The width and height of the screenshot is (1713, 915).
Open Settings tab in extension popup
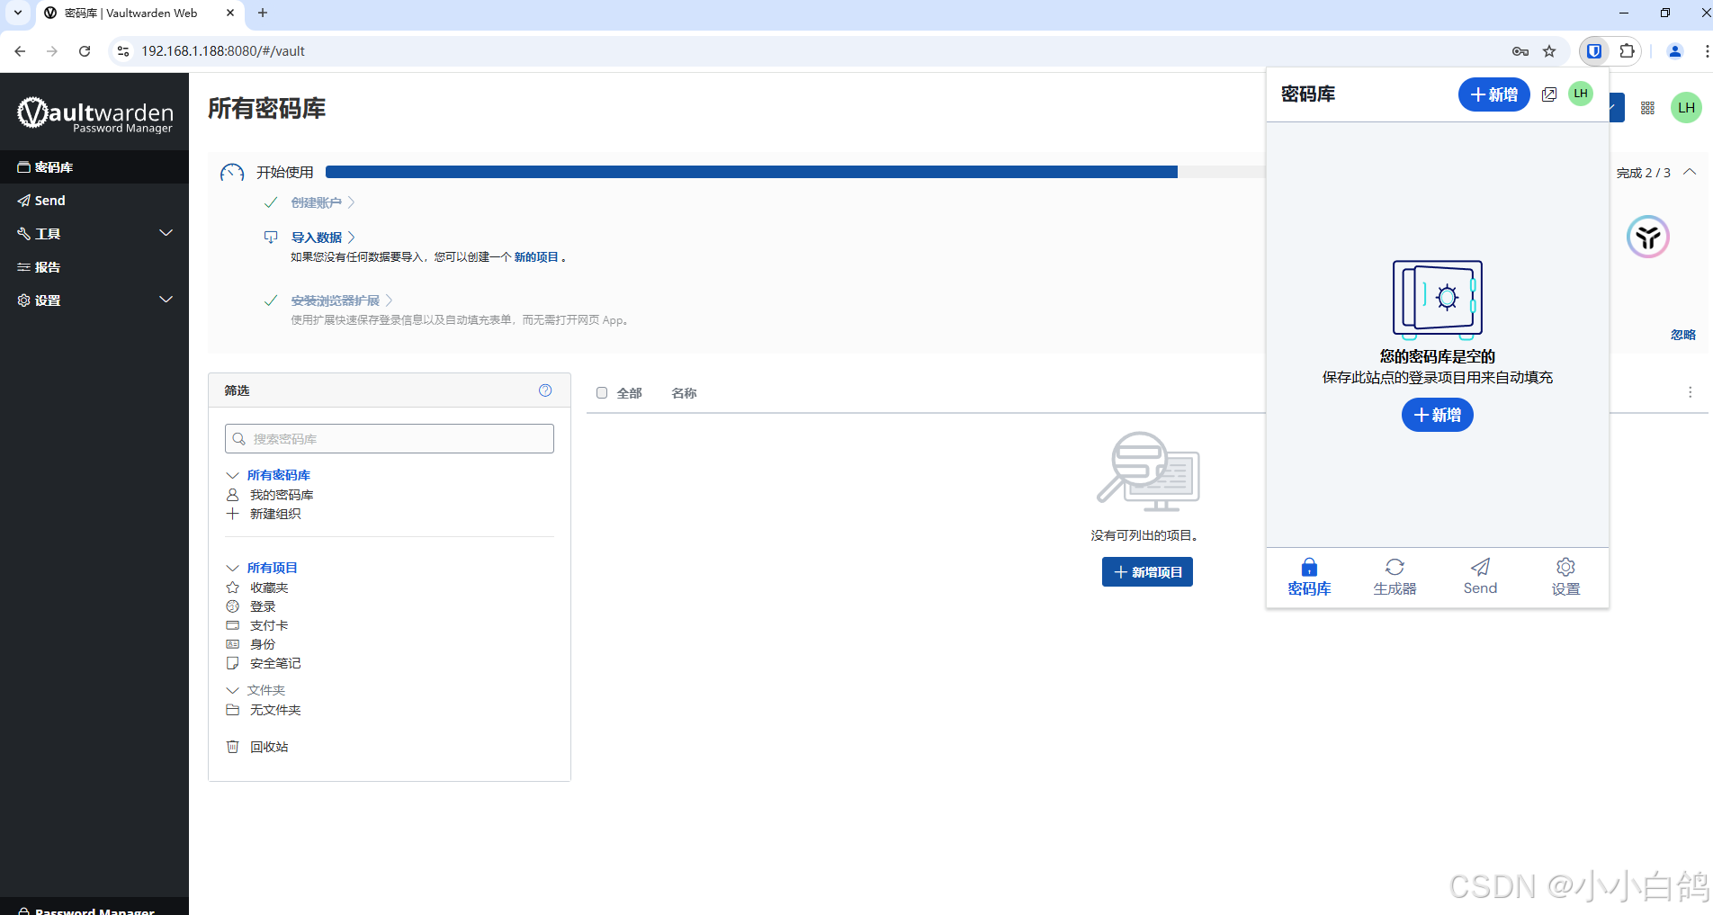point(1565,577)
